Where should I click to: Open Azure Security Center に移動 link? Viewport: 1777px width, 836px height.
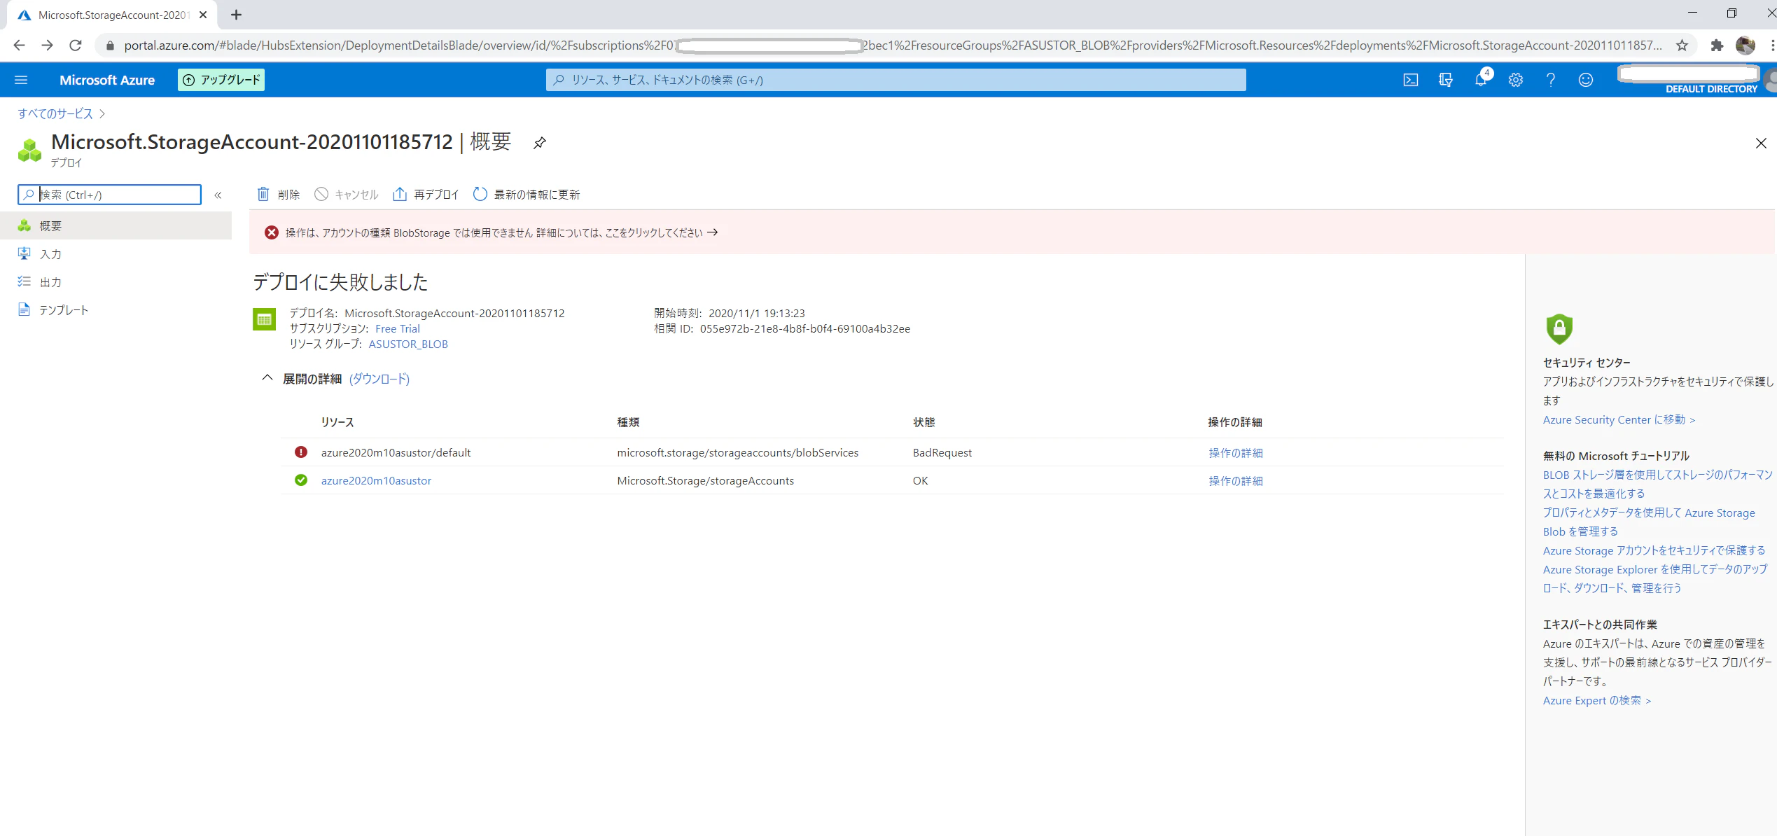(1619, 419)
